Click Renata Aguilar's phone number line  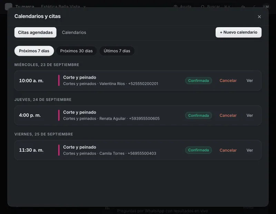pyautogui.click(x=111, y=118)
